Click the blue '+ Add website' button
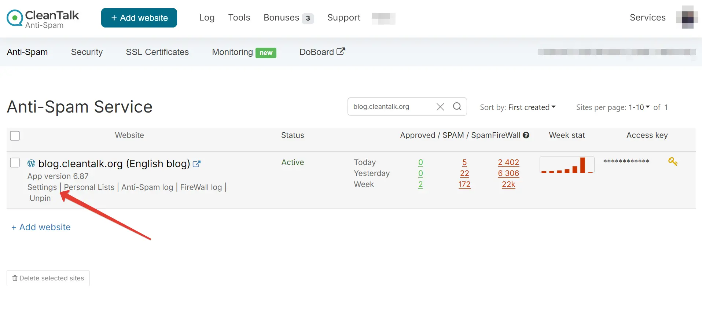 click(139, 18)
